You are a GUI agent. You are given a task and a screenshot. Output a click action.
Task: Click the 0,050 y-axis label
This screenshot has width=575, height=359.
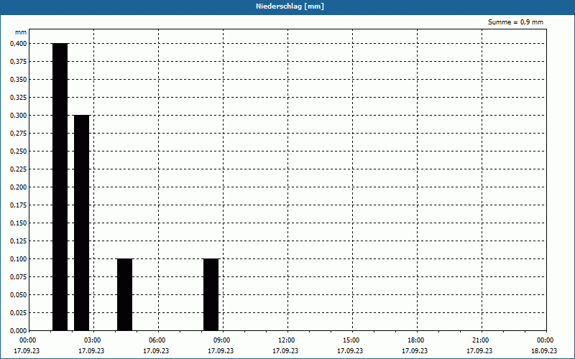19,295
